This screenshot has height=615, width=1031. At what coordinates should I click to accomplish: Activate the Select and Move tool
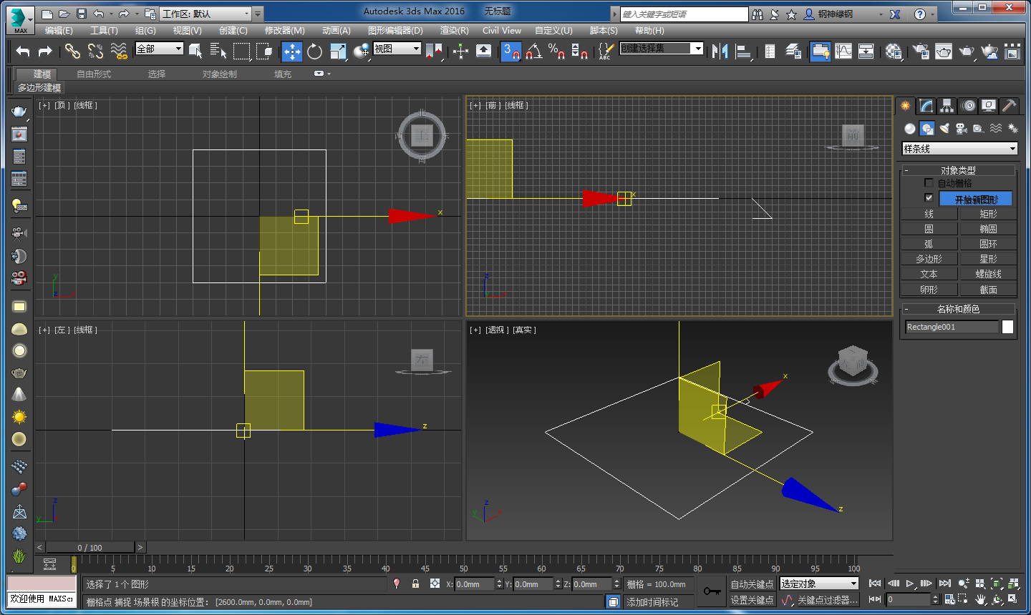pyautogui.click(x=291, y=51)
